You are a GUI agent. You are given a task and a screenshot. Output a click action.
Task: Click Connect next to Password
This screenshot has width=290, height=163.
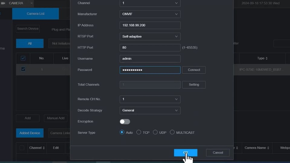tap(194, 70)
